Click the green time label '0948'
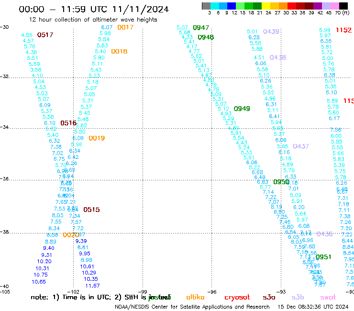 pyautogui.click(x=206, y=37)
